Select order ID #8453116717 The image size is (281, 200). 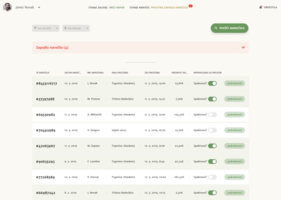(47, 83)
